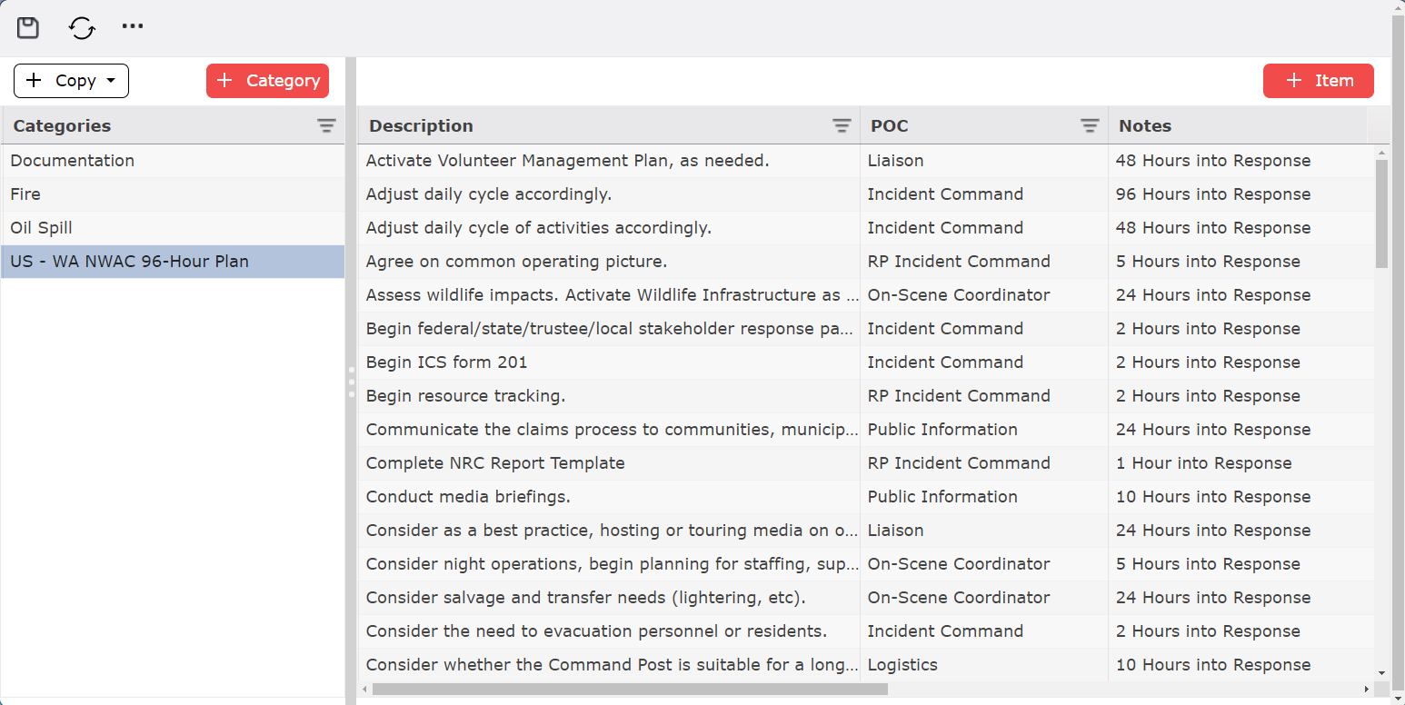Select the US - WA NWAC 96-Hour Plan
This screenshot has width=1405, height=705.
(x=128, y=261)
